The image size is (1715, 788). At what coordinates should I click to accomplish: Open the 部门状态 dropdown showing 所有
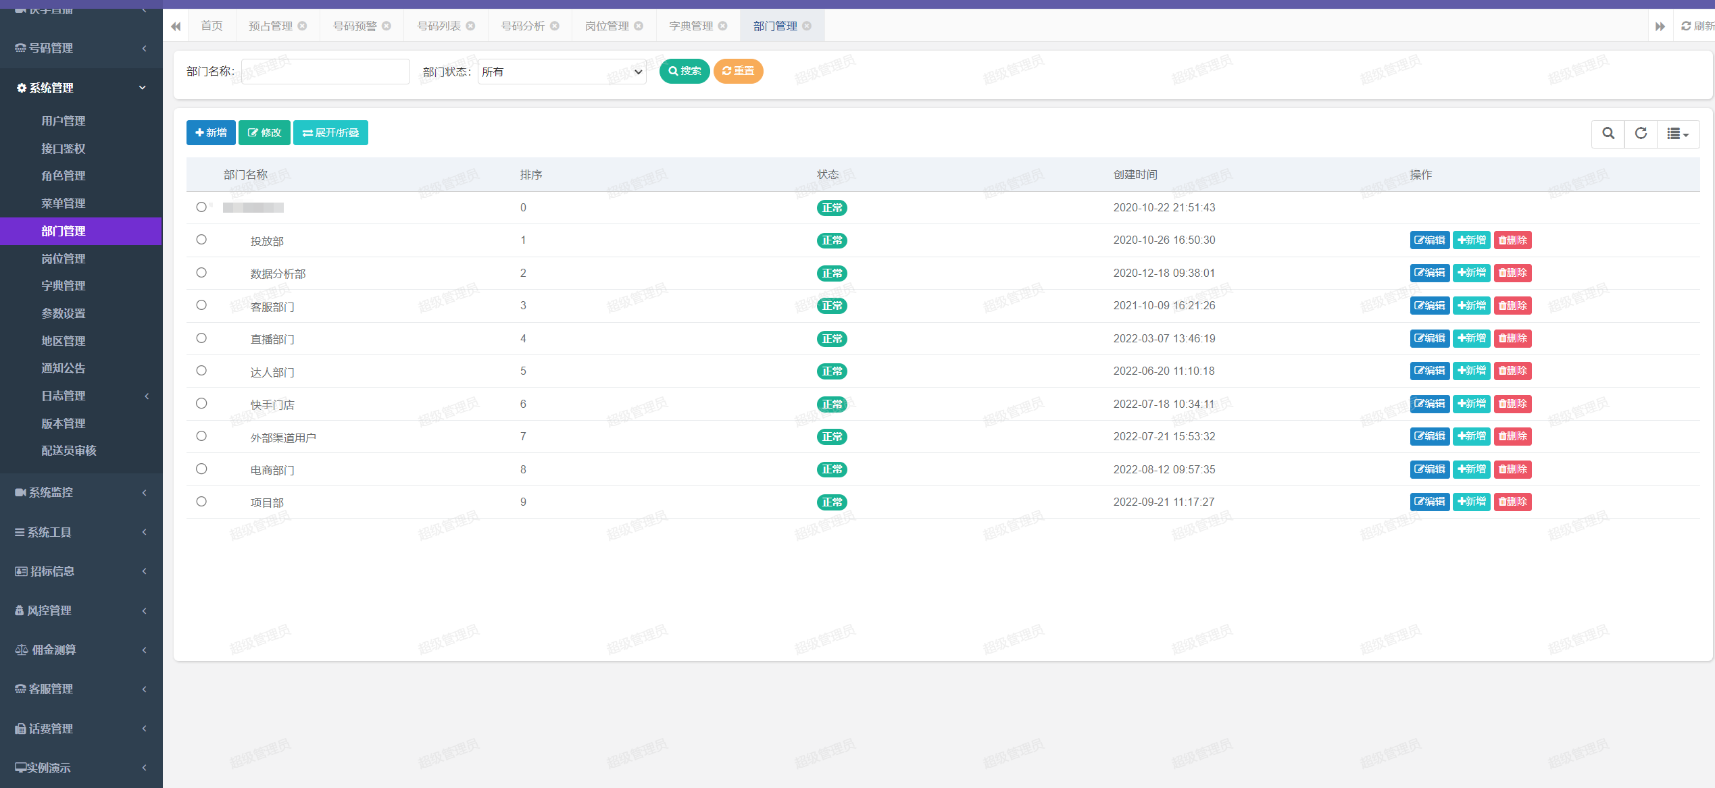(x=562, y=72)
